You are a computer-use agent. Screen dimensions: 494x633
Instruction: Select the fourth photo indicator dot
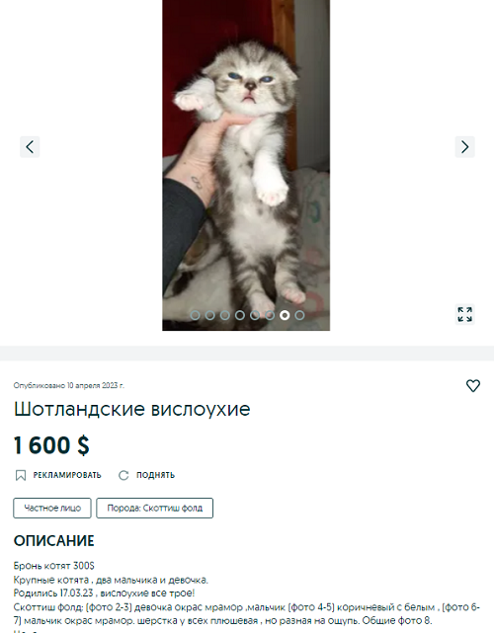click(x=240, y=315)
